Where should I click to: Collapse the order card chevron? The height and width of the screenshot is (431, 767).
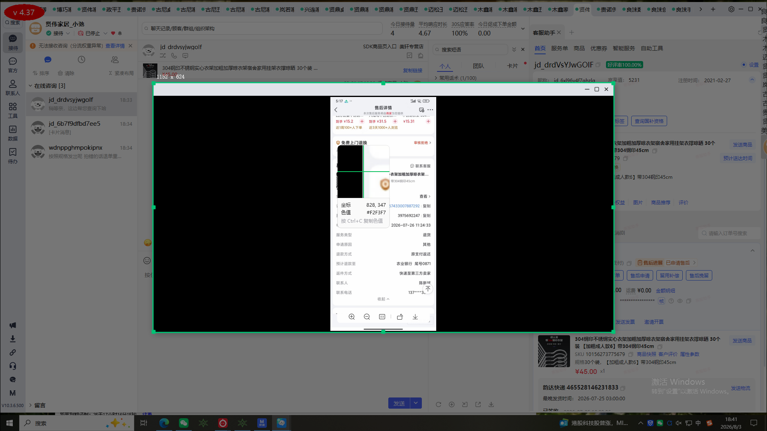pyautogui.click(x=753, y=251)
